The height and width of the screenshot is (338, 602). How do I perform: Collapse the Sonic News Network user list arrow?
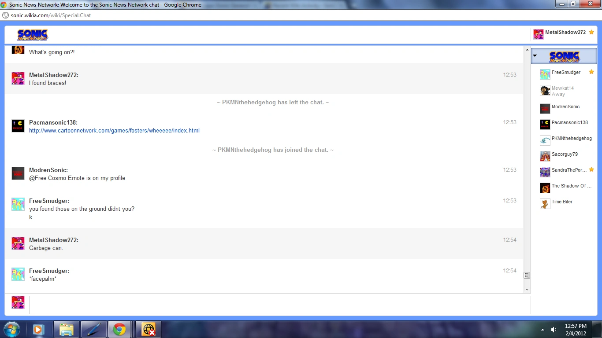coord(535,56)
